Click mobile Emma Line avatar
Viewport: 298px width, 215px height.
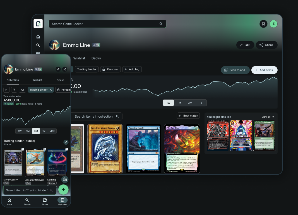click(9, 69)
